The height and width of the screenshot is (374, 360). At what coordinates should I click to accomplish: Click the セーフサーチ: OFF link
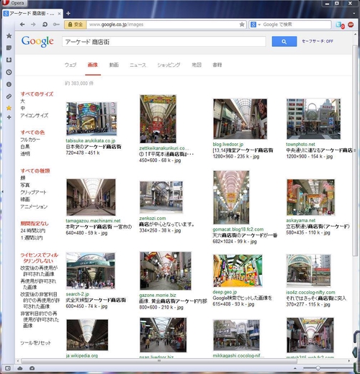pyautogui.click(x=318, y=41)
